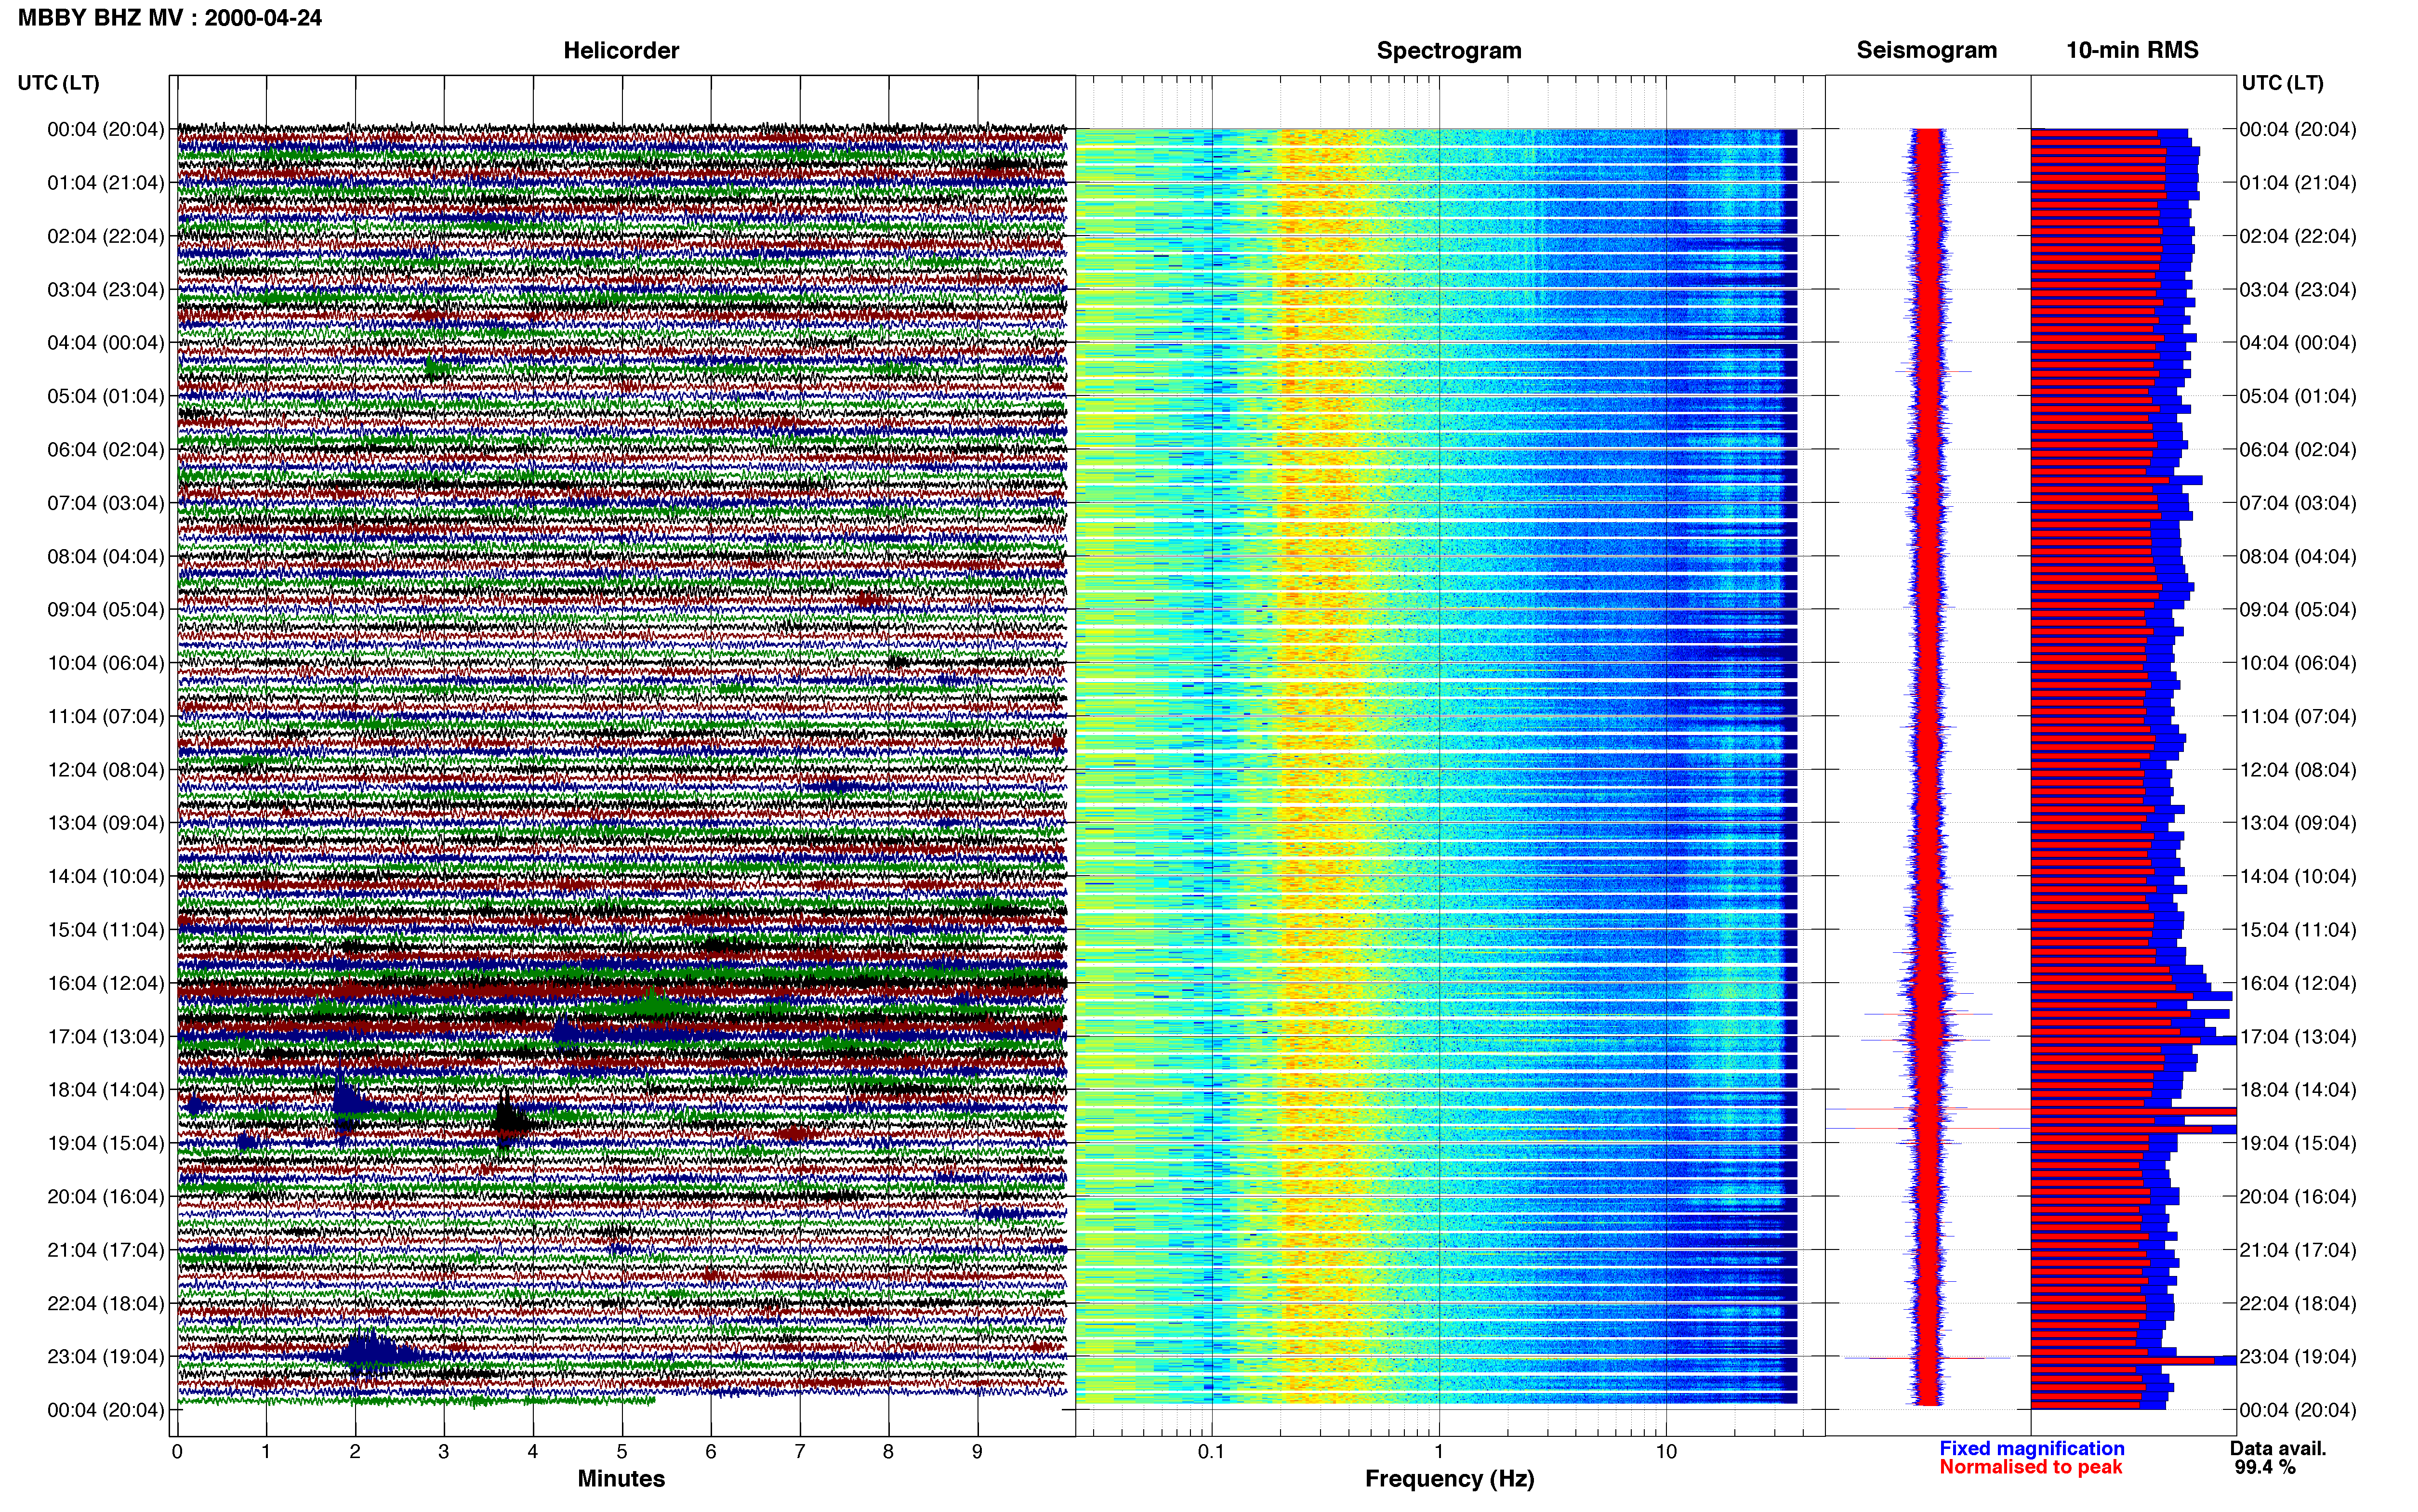Click right time label '01:04 (21:04)'
Image resolution: width=2418 pixels, height=1512 pixels.
[2298, 182]
